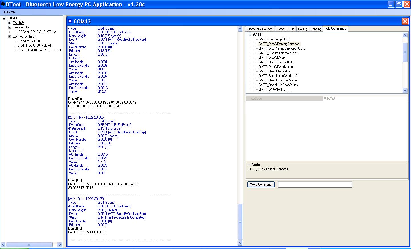Viewport: 411px width, 249px height.
Task: Switch to the Discover / Connect tab
Action: coord(260,29)
